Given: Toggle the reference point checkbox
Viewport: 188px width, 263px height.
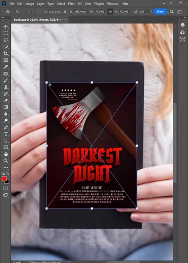Looking at the screenshot, I should (x=31, y=12).
